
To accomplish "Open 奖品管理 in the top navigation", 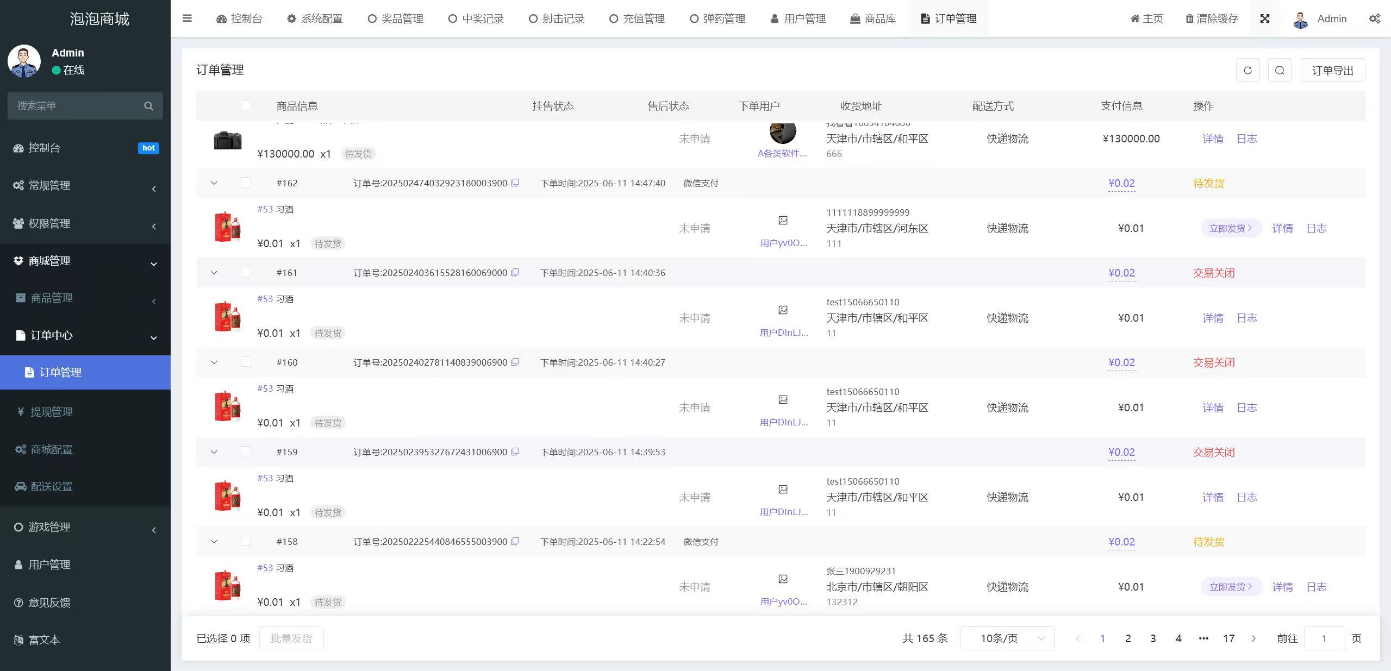I will (395, 18).
